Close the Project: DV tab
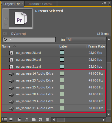112x123 pixels. click(x=22, y=4)
